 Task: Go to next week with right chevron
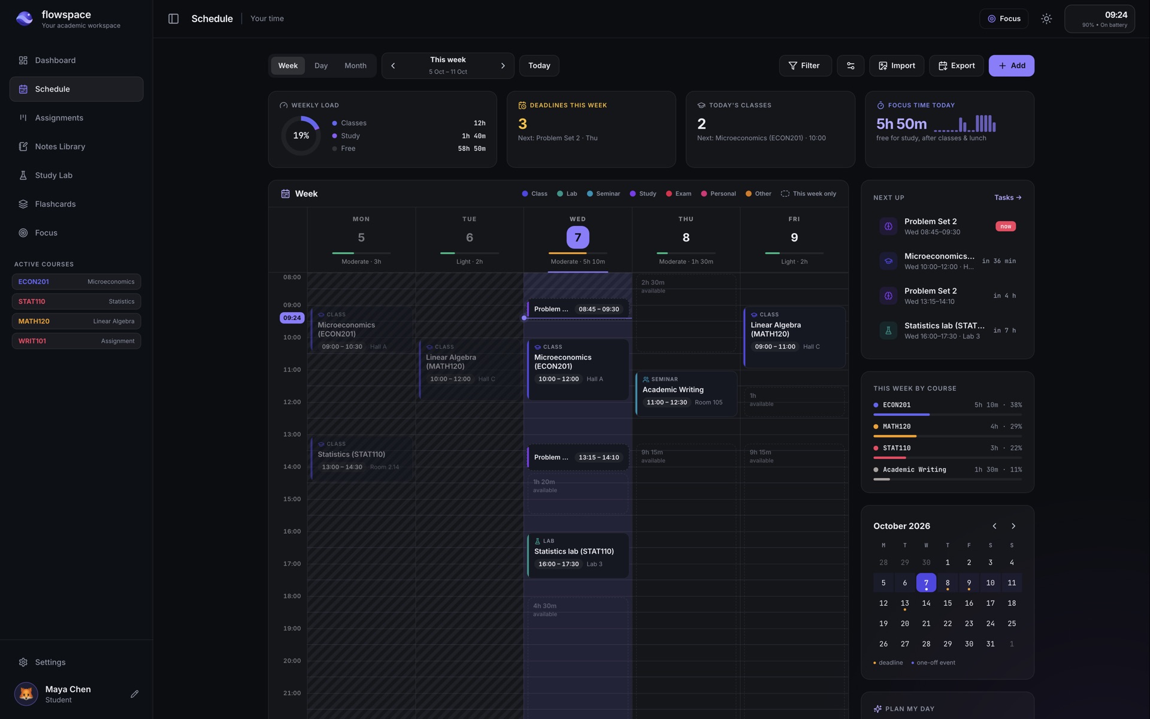pyautogui.click(x=503, y=66)
